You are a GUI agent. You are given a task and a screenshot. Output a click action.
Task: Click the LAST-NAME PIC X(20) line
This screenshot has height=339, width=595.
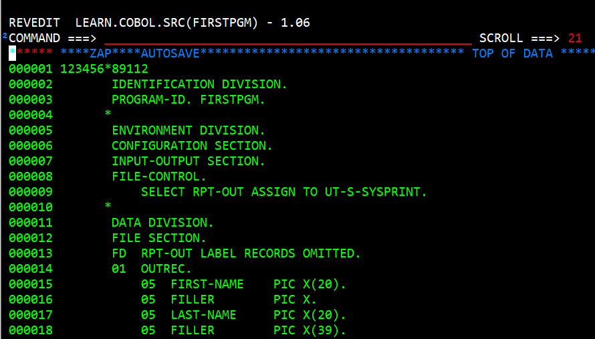point(243,315)
